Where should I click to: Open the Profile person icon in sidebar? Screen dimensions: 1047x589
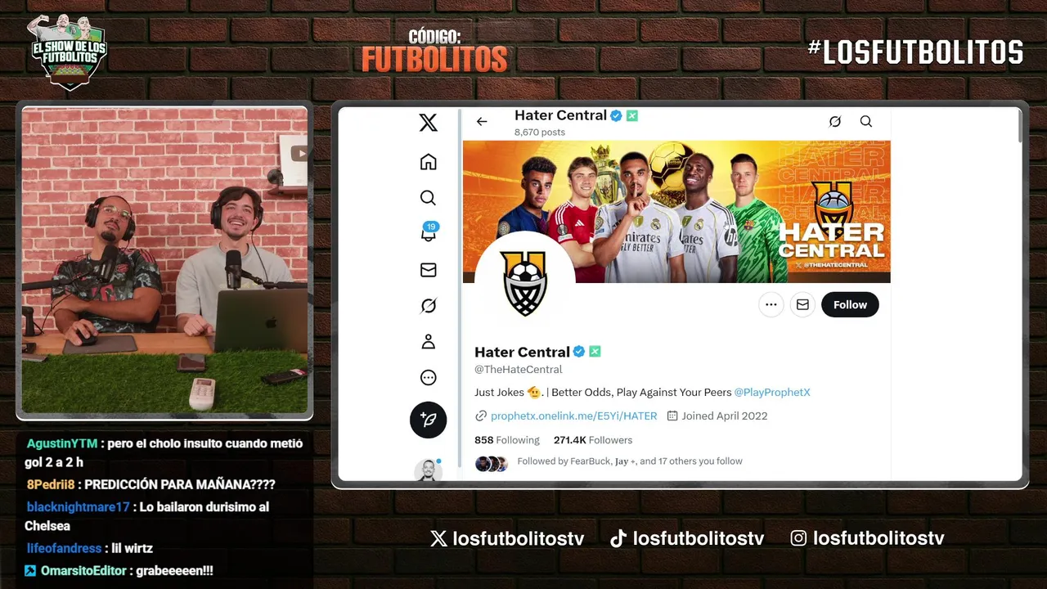point(428,342)
